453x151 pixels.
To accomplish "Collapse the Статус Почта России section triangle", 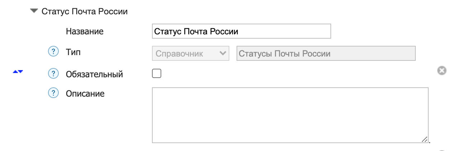I will pyautogui.click(x=34, y=11).
